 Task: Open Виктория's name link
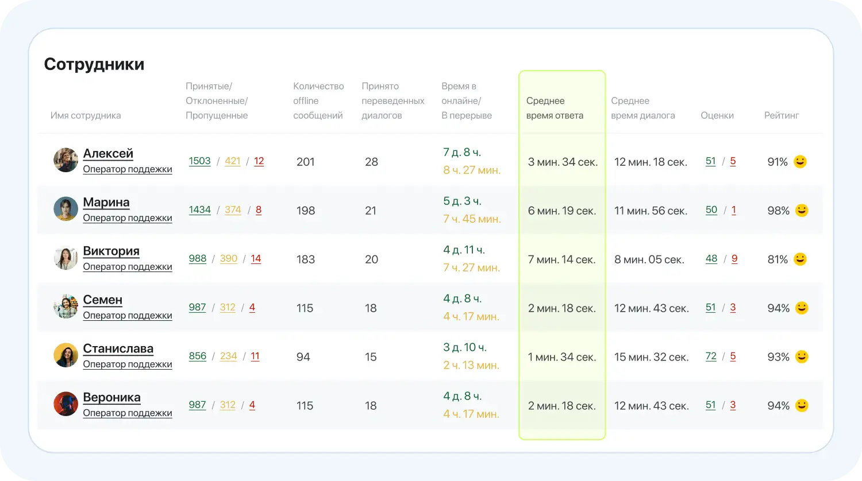tap(111, 251)
